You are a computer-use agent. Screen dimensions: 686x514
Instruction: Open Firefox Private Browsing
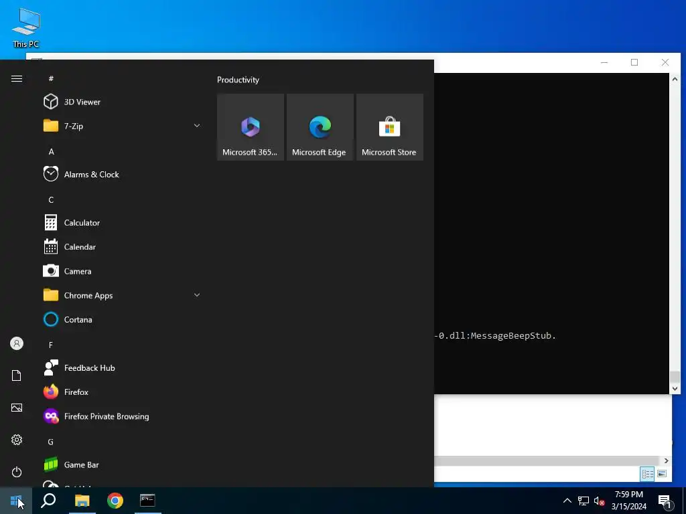tap(121, 416)
